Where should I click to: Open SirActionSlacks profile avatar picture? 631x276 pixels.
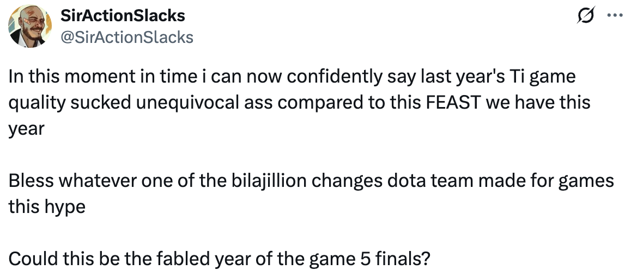point(30,27)
